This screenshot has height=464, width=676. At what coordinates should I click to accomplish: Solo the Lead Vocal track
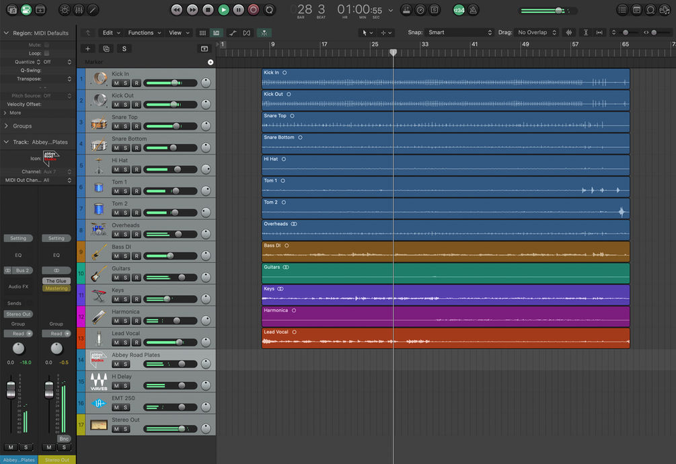(126, 342)
